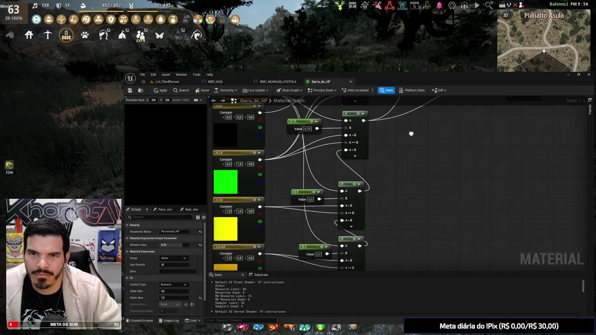The width and height of the screenshot is (596, 335).
Task: Open the Asset menu
Action: (166, 74)
